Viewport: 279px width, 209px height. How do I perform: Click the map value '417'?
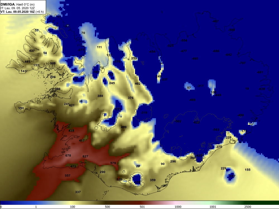(82, 140)
